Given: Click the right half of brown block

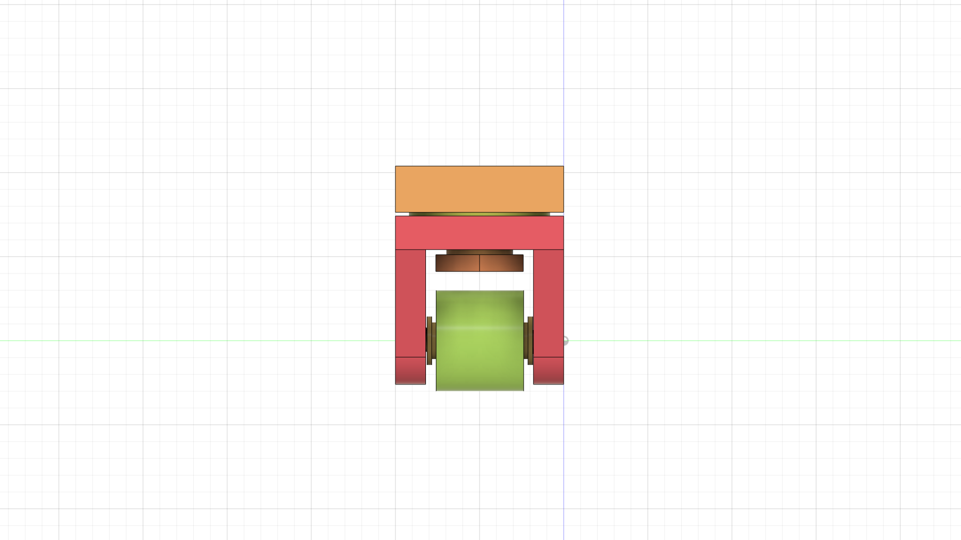Looking at the screenshot, I should [x=502, y=263].
